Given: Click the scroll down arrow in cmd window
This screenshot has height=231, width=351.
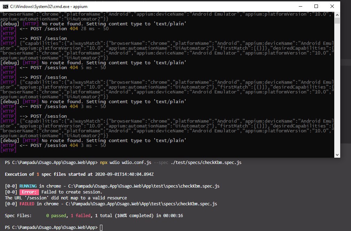Looking at the screenshot, I should click(x=337, y=155).
